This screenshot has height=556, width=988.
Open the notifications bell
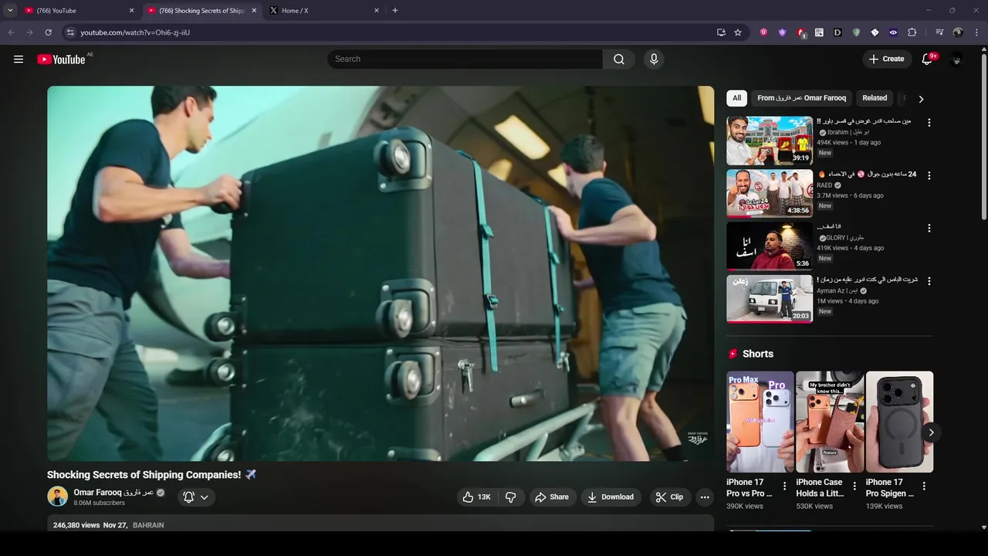pyautogui.click(x=928, y=59)
